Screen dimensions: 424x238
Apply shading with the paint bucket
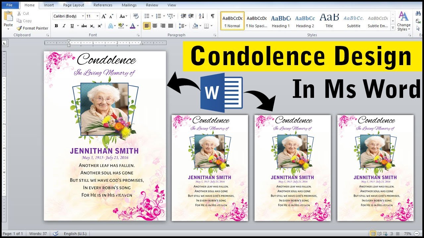point(195,26)
